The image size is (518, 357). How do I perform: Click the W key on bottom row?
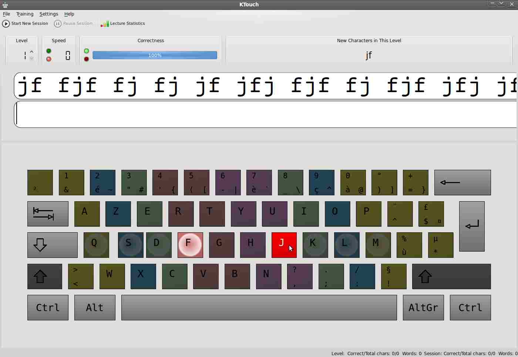(x=112, y=276)
